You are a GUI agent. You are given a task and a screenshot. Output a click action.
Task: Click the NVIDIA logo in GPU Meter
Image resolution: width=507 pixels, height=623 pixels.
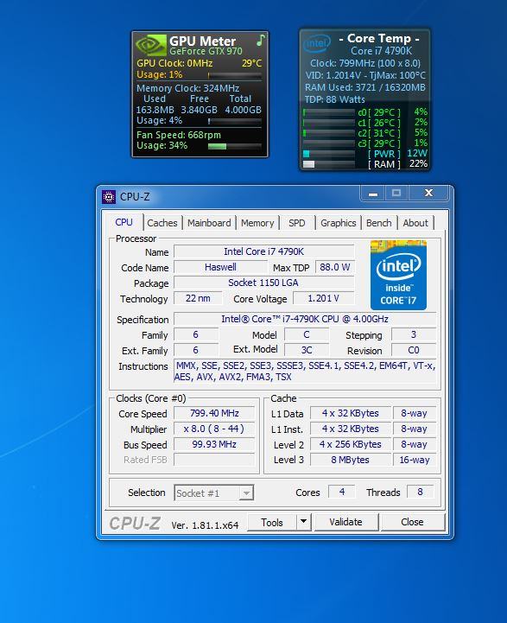point(150,45)
